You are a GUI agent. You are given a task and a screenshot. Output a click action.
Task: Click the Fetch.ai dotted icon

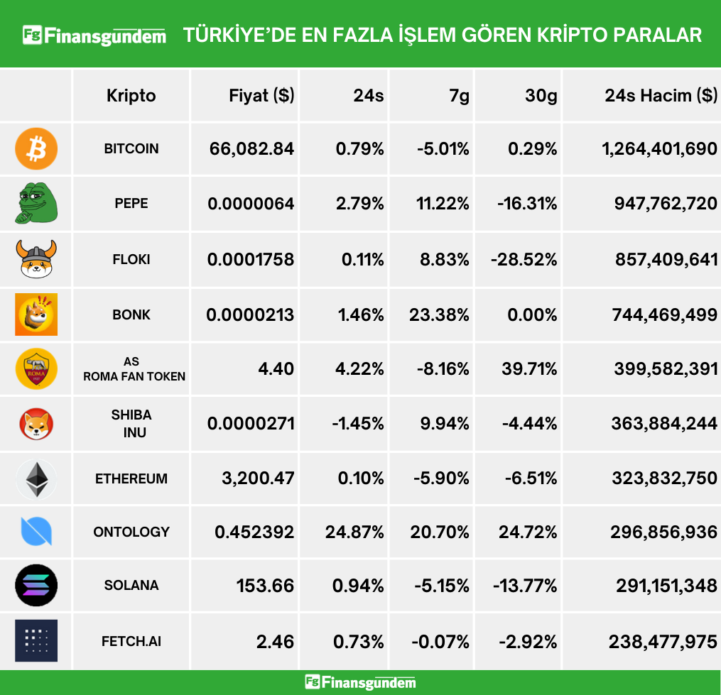point(36,641)
